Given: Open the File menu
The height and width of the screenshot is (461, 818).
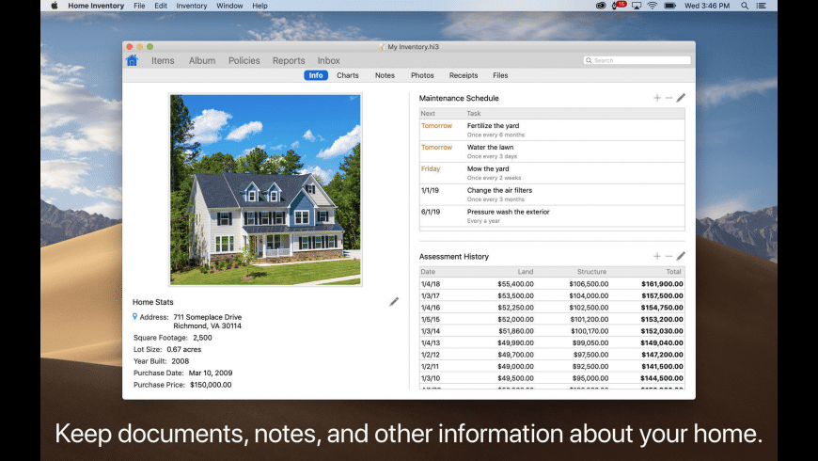Looking at the screenshot, I should [x=139, y=6].
